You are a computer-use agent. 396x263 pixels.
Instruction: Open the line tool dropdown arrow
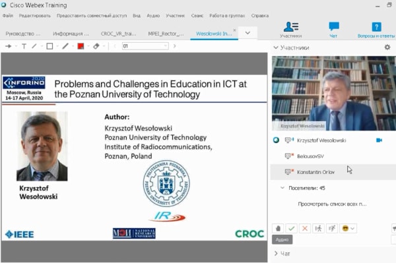pos(42,46)
